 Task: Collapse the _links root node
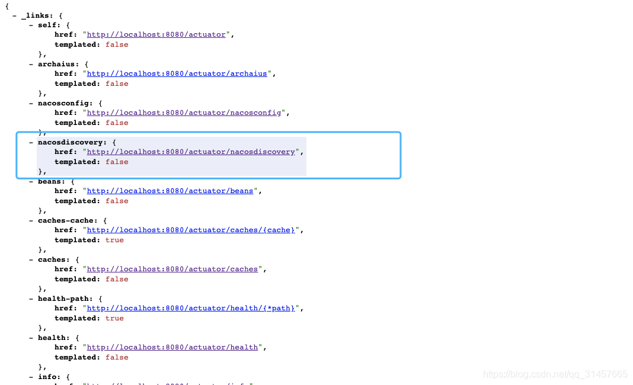14,15
